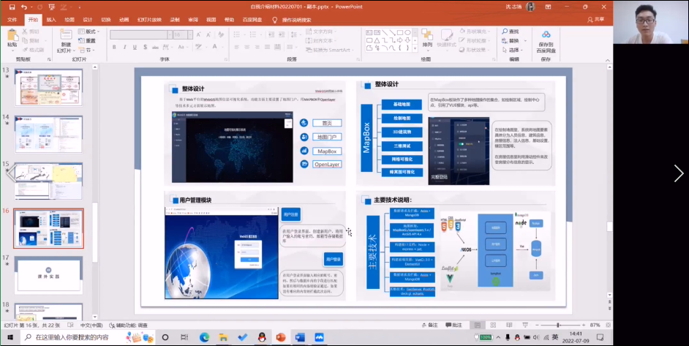Click Save to Baidu Netdisk (保存到百度网盘) icon
This screenshot has width=689, height=346.
pyautogui.click(x=546, y=34)
